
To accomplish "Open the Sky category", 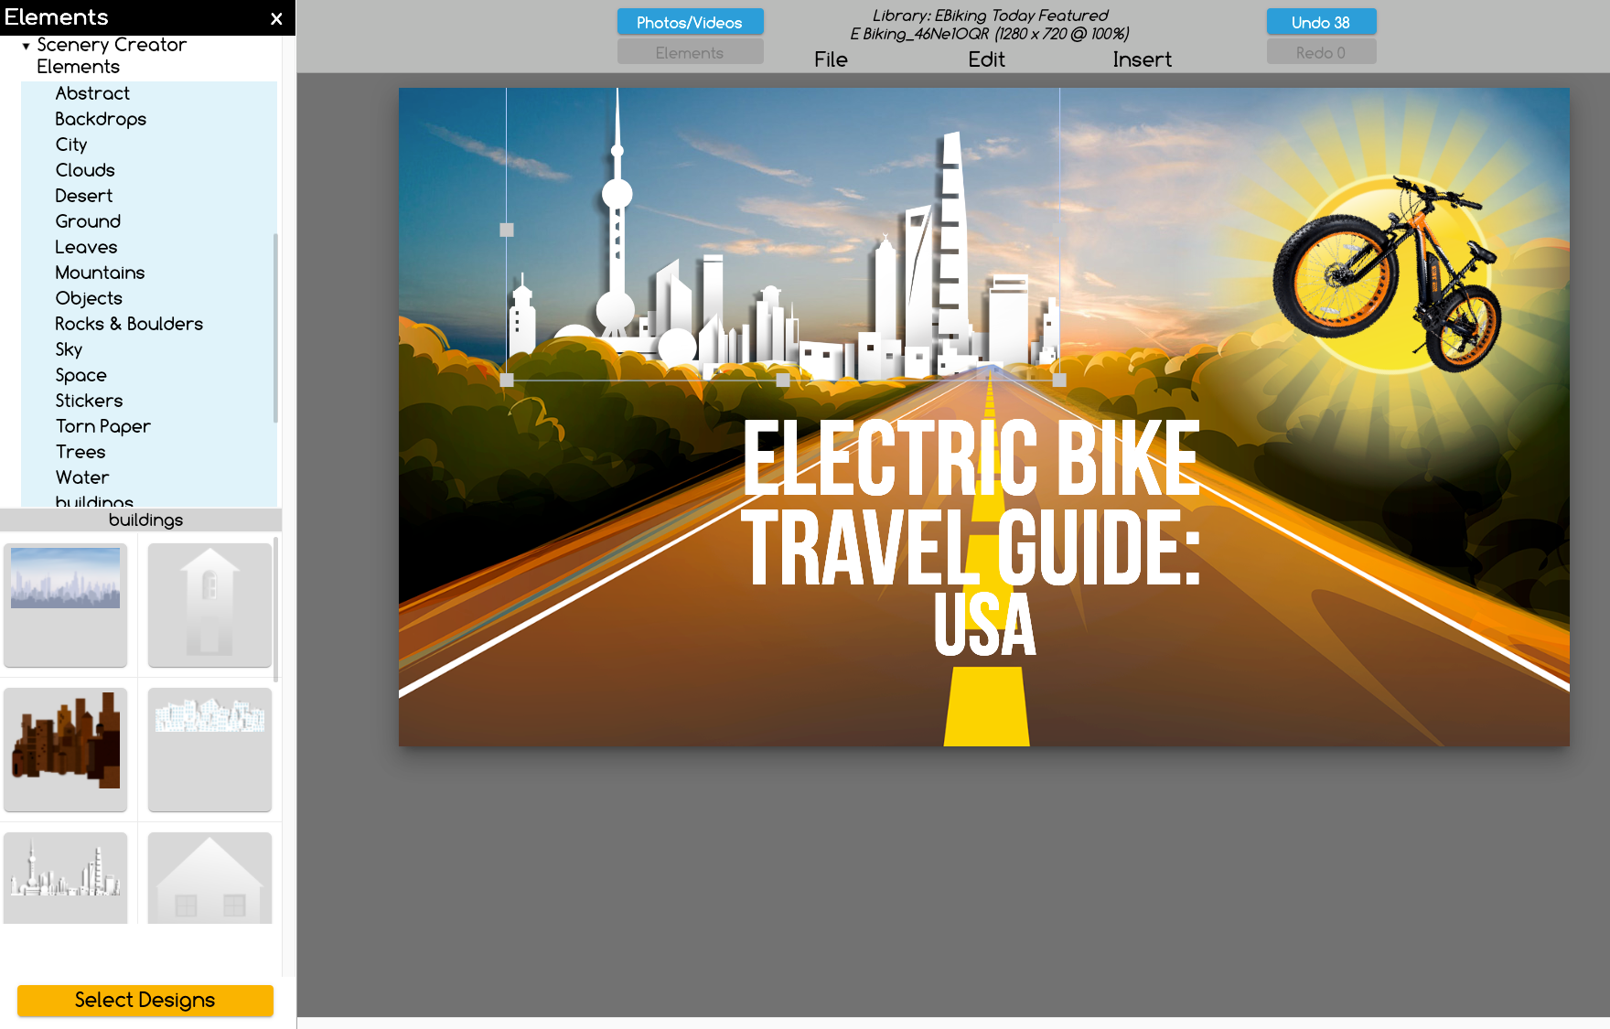I will coord(69,349).
